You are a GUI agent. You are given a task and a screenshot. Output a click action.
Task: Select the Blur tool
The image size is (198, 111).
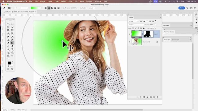8,46
